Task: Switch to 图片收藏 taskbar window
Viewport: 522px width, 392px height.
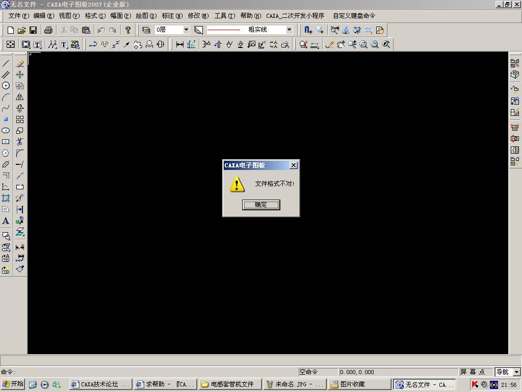Action: coord(359,384)
